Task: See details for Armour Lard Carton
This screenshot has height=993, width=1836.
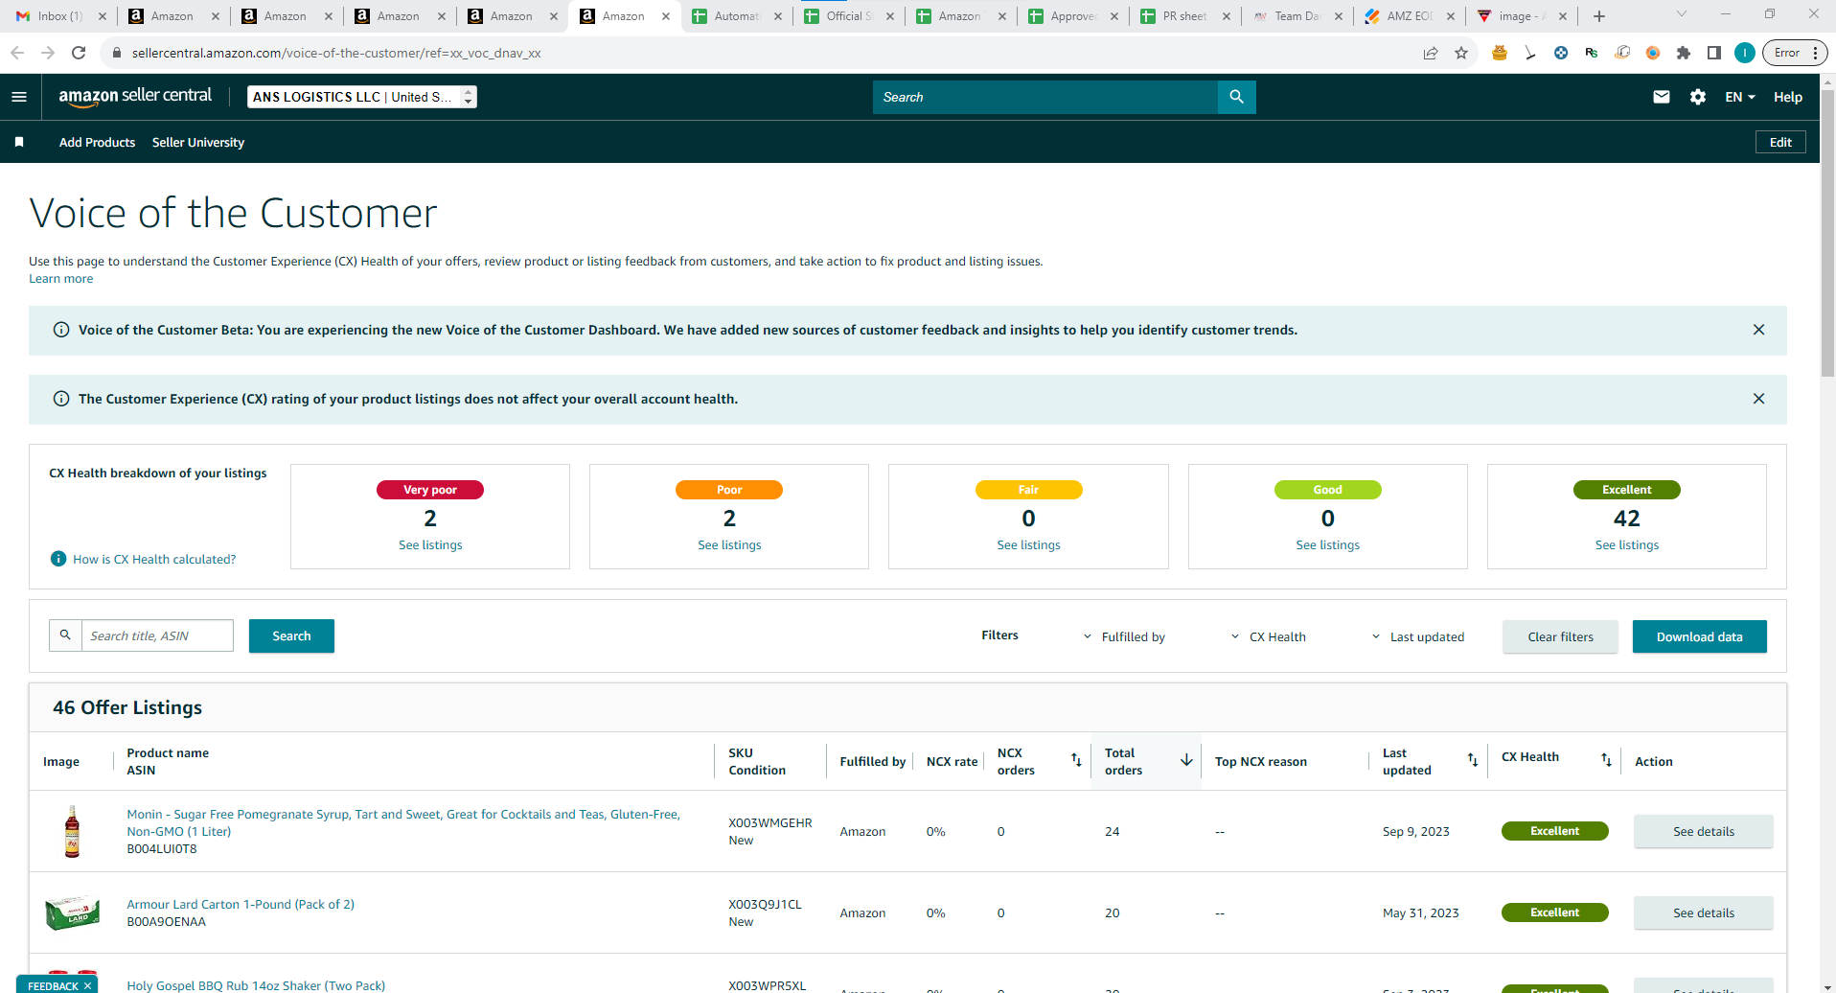Action: click(1703, 912)
